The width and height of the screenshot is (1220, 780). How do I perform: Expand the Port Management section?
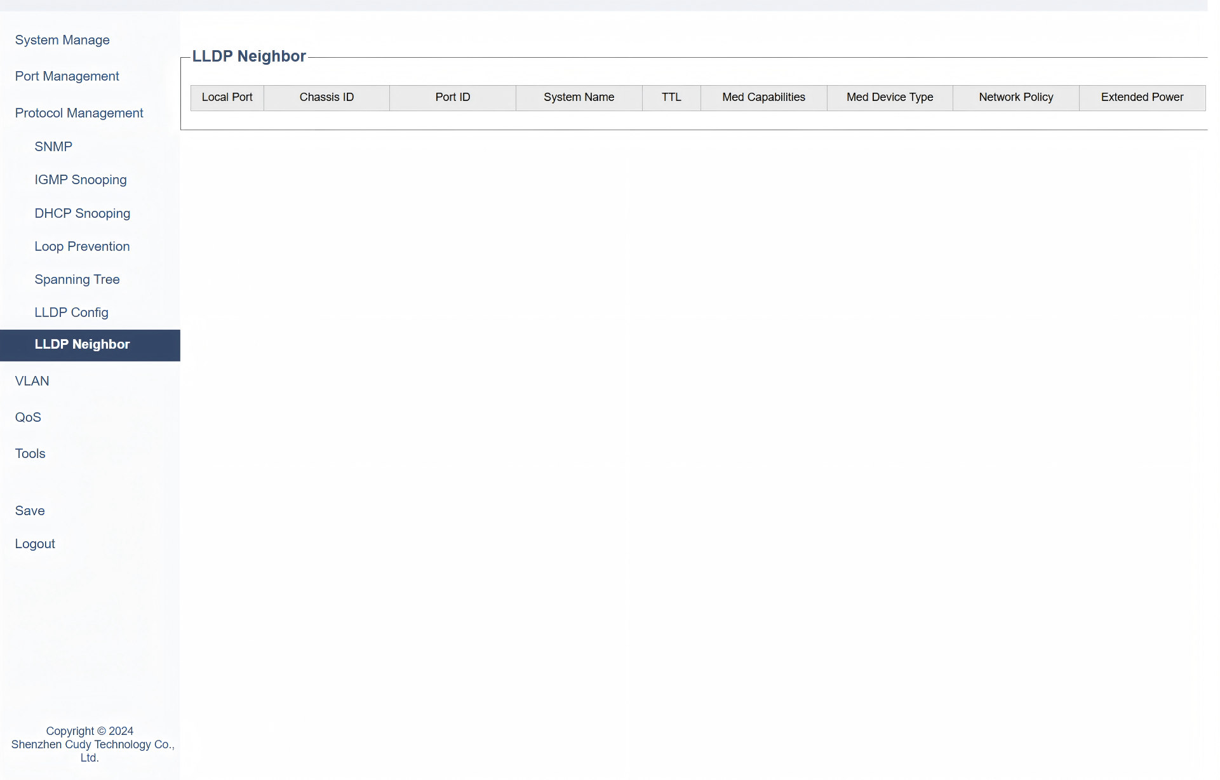point(67,76)
